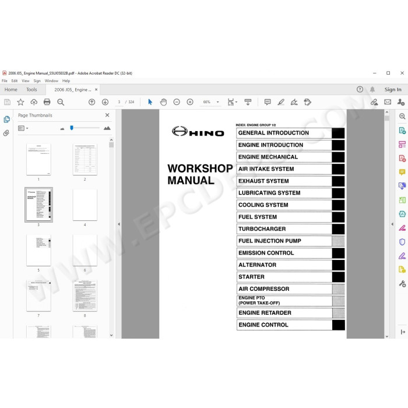Switch to scrolling read mode icon
Image resolution: width=408 pixels, height=408 pixels.
[x=248, y=102]
